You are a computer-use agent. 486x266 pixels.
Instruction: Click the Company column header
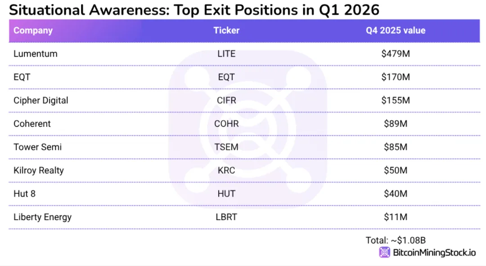tap(33, 31)
